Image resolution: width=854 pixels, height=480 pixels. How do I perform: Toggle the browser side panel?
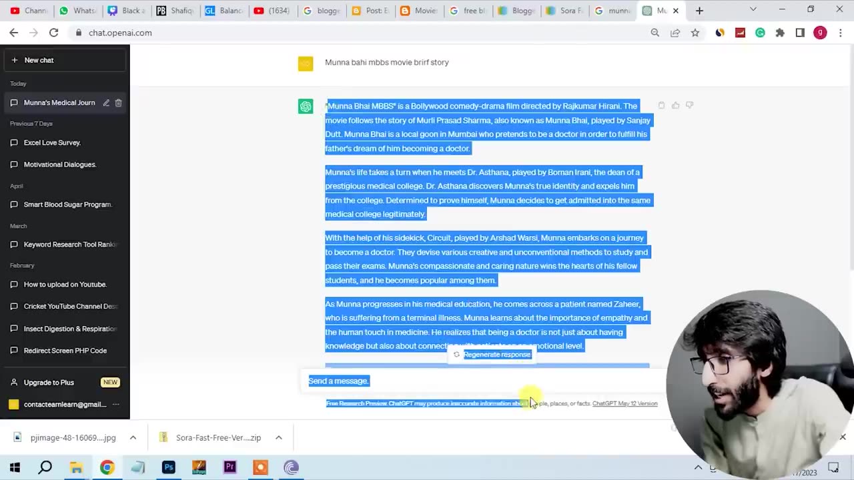(800, 33)
